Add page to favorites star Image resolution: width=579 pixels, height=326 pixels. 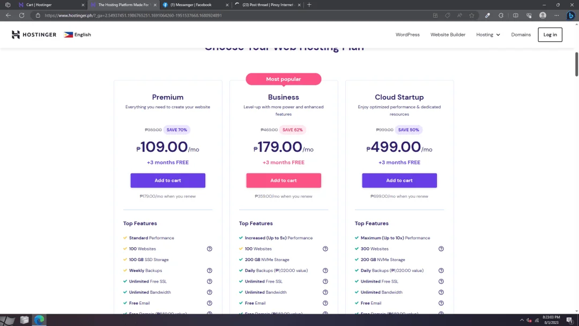472,16
